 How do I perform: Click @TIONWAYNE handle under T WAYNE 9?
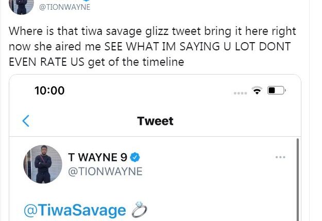click(105, 171)
